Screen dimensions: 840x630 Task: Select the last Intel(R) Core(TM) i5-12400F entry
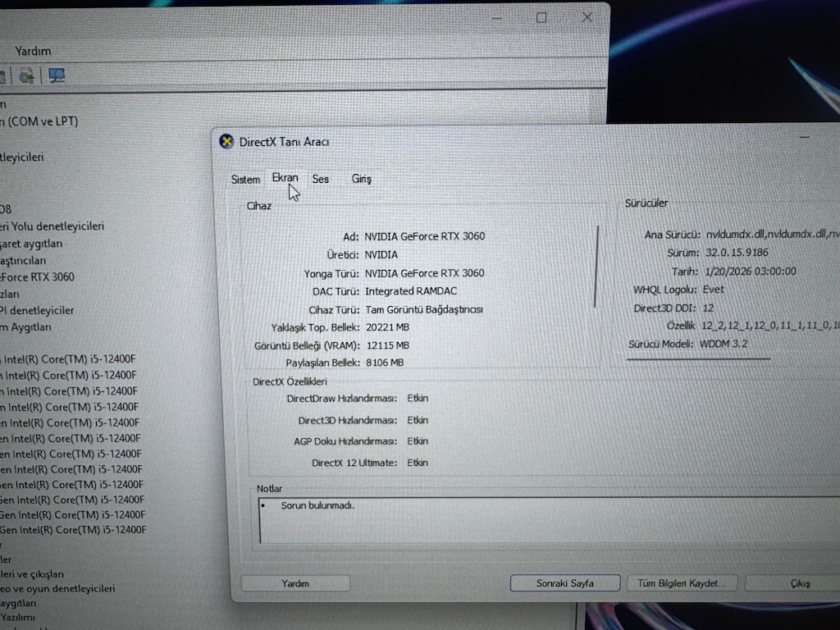[73, 530]
